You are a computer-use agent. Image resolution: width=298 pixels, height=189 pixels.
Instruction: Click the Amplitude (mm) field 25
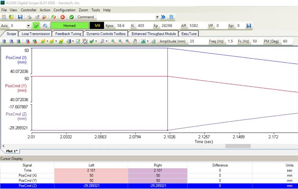(198, 41)
